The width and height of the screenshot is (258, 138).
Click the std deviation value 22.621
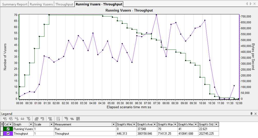[203, 129]
